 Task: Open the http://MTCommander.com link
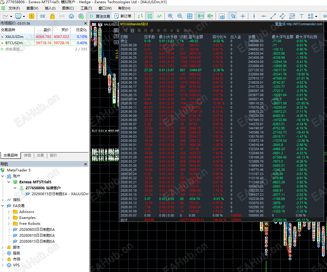click(x=304, y=24)
